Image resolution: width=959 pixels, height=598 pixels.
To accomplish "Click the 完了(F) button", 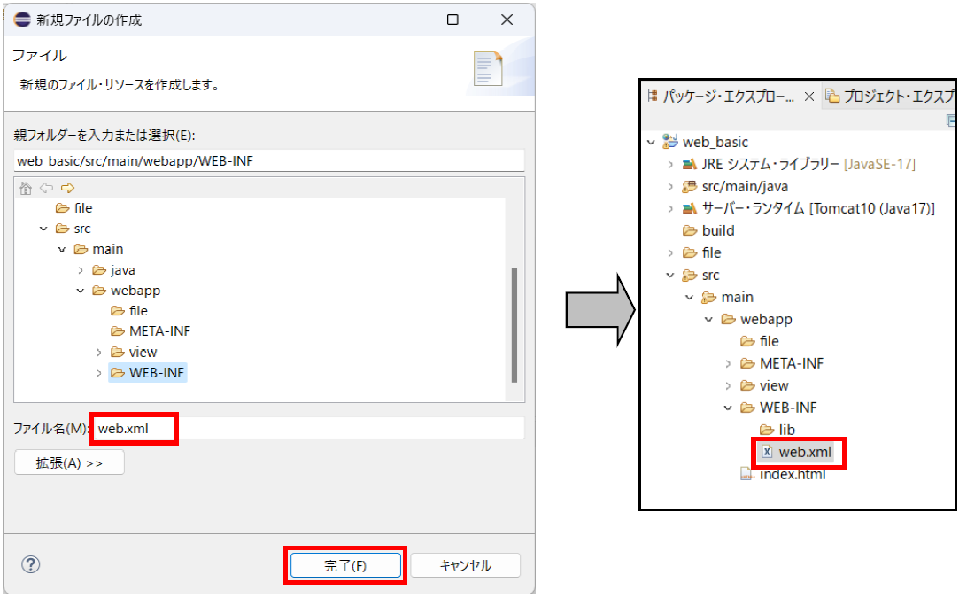I will (345, 565).
